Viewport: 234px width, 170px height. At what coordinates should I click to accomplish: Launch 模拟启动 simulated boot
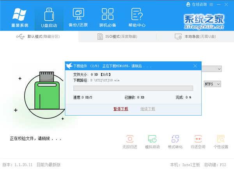pos(152,142)
